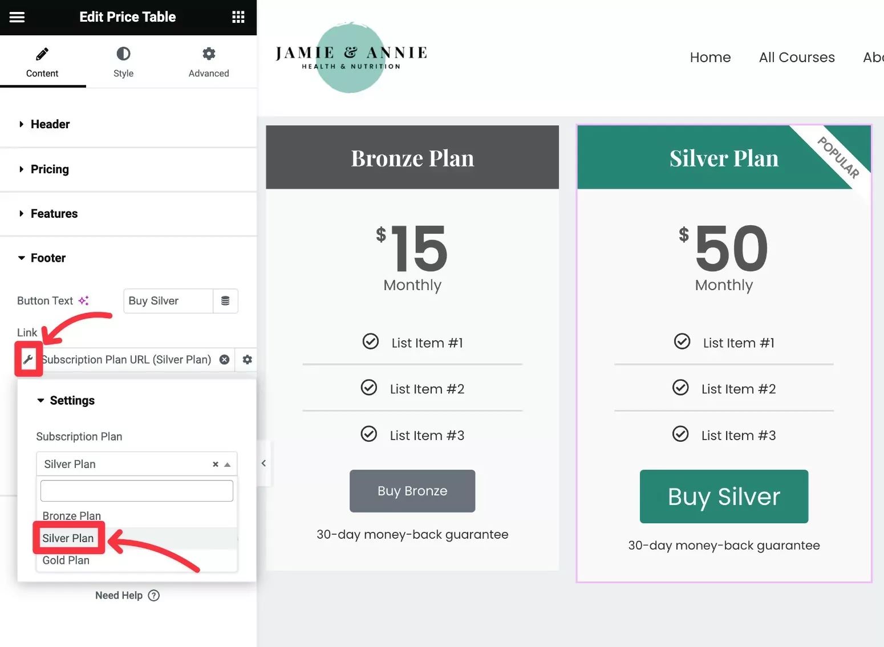
Task: Collapse the editor side panel arrow
Action: pos(263,463)
